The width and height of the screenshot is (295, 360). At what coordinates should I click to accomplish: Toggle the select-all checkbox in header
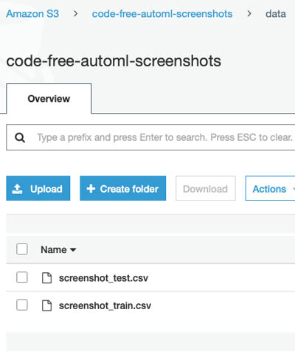[x=22, y=249]
